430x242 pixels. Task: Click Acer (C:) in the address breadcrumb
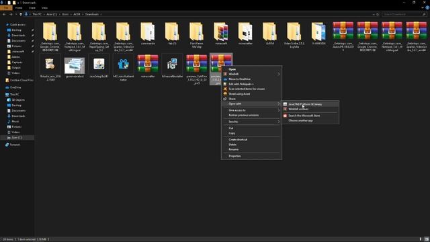52,14
